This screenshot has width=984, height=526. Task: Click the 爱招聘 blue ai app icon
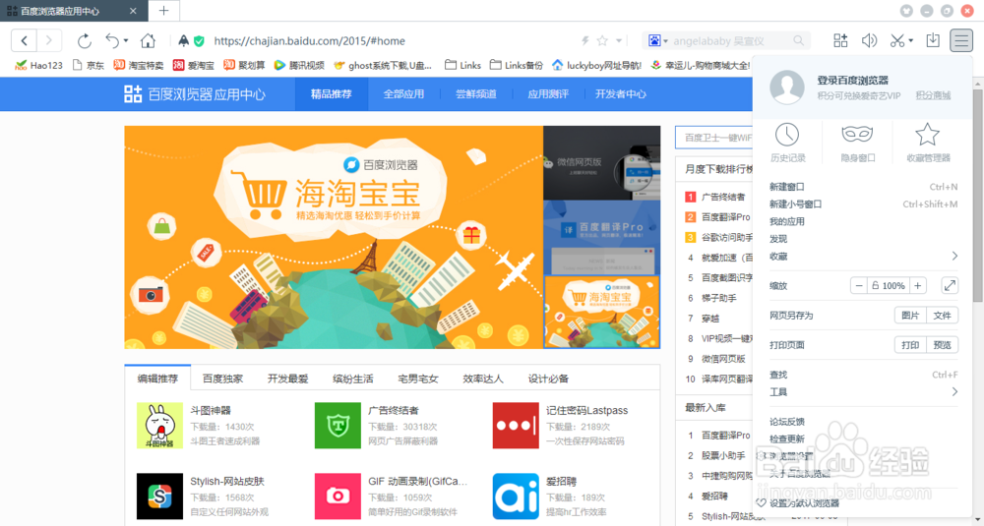coord(516,497)
